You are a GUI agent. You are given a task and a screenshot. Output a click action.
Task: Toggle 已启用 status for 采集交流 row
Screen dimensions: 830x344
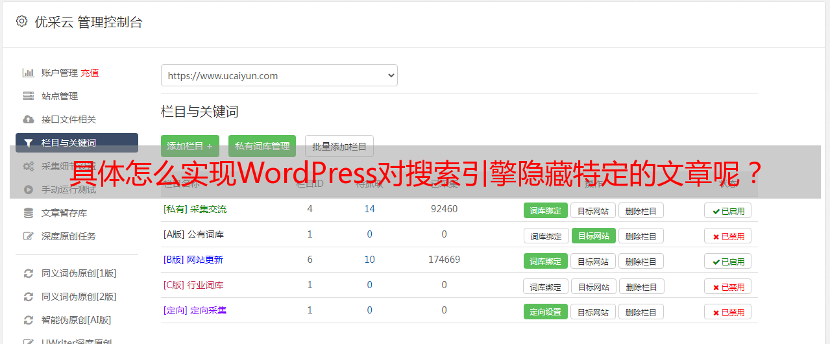pyautogui.click(x=728, y=210)
